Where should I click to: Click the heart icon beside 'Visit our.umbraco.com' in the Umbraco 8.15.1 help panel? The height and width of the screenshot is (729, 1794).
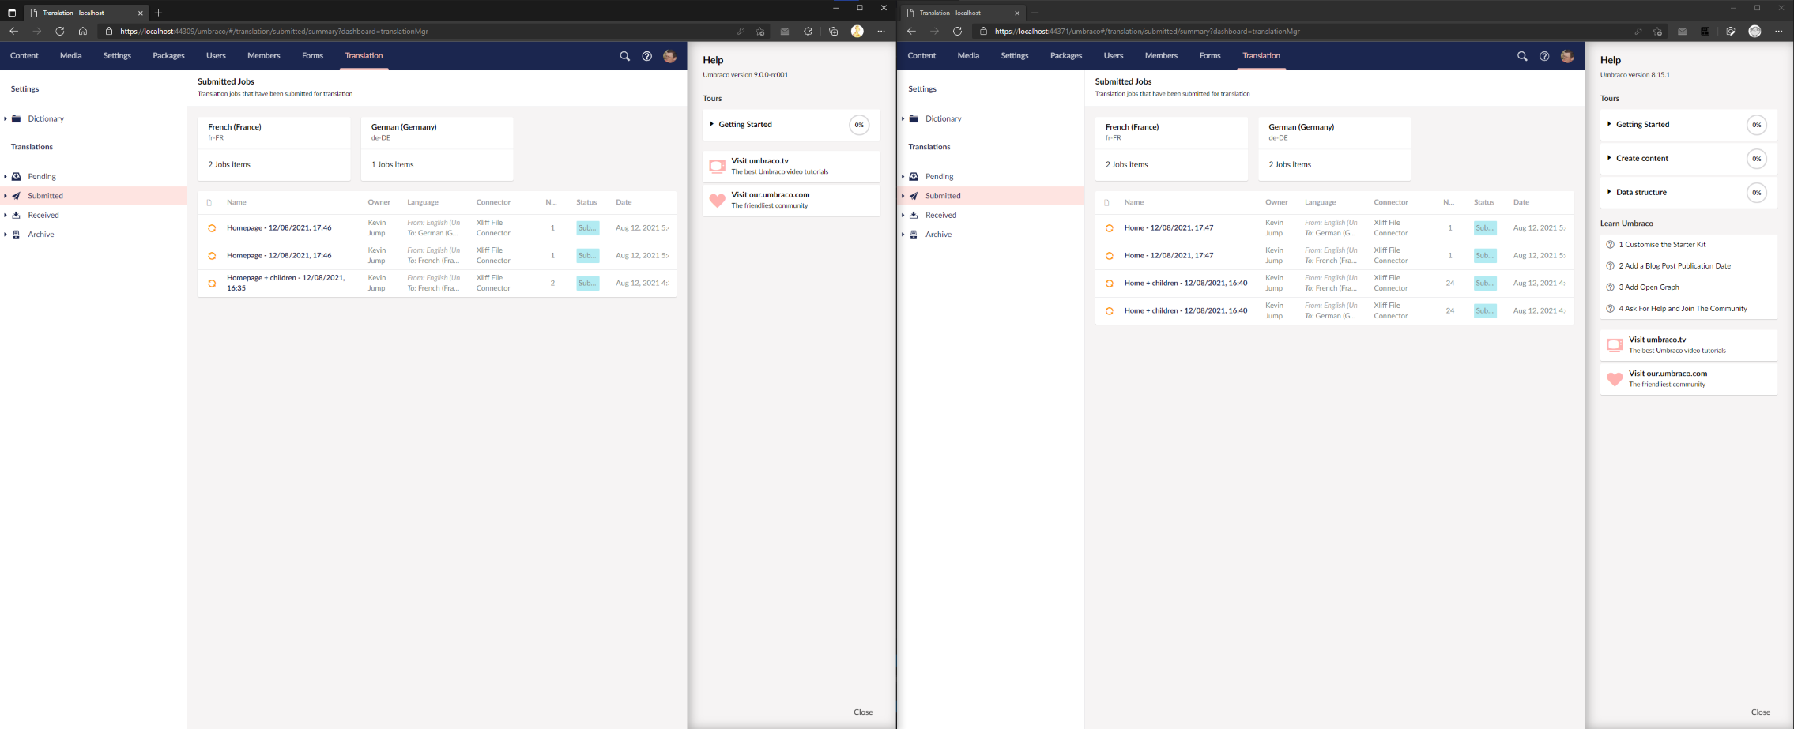(x=1615, y=379)
